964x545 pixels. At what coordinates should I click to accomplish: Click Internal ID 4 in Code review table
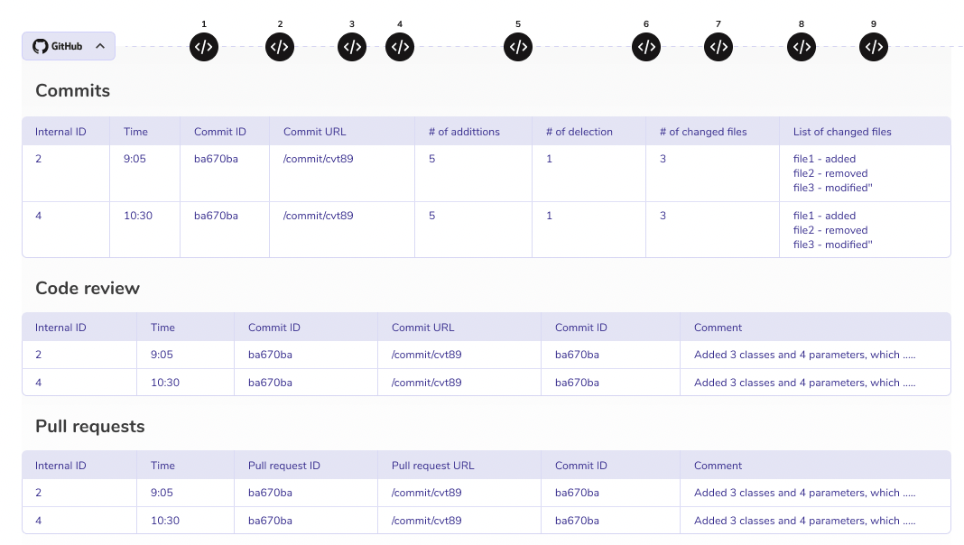click(x=38, y=383)
